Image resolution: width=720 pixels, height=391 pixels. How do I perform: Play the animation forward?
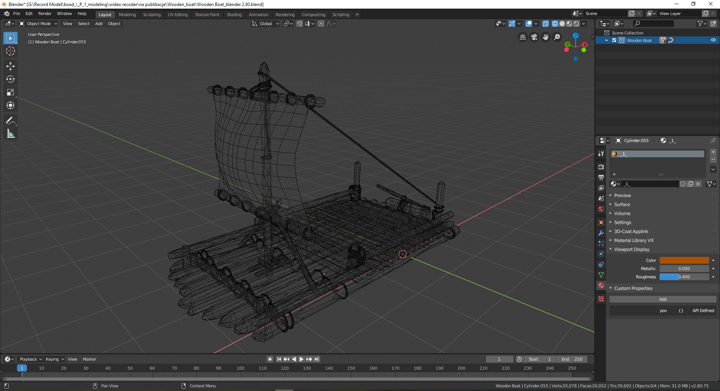pos(301,359)
